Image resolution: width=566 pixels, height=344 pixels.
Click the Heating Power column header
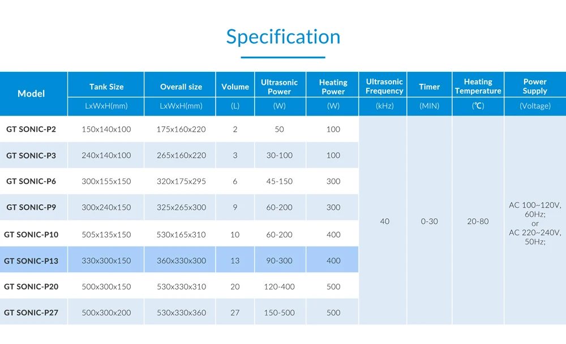[333, 87]
